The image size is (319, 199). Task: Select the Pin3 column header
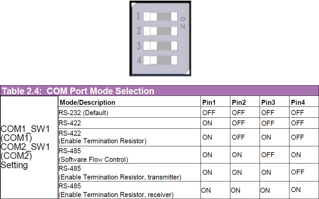click(268, 102)
